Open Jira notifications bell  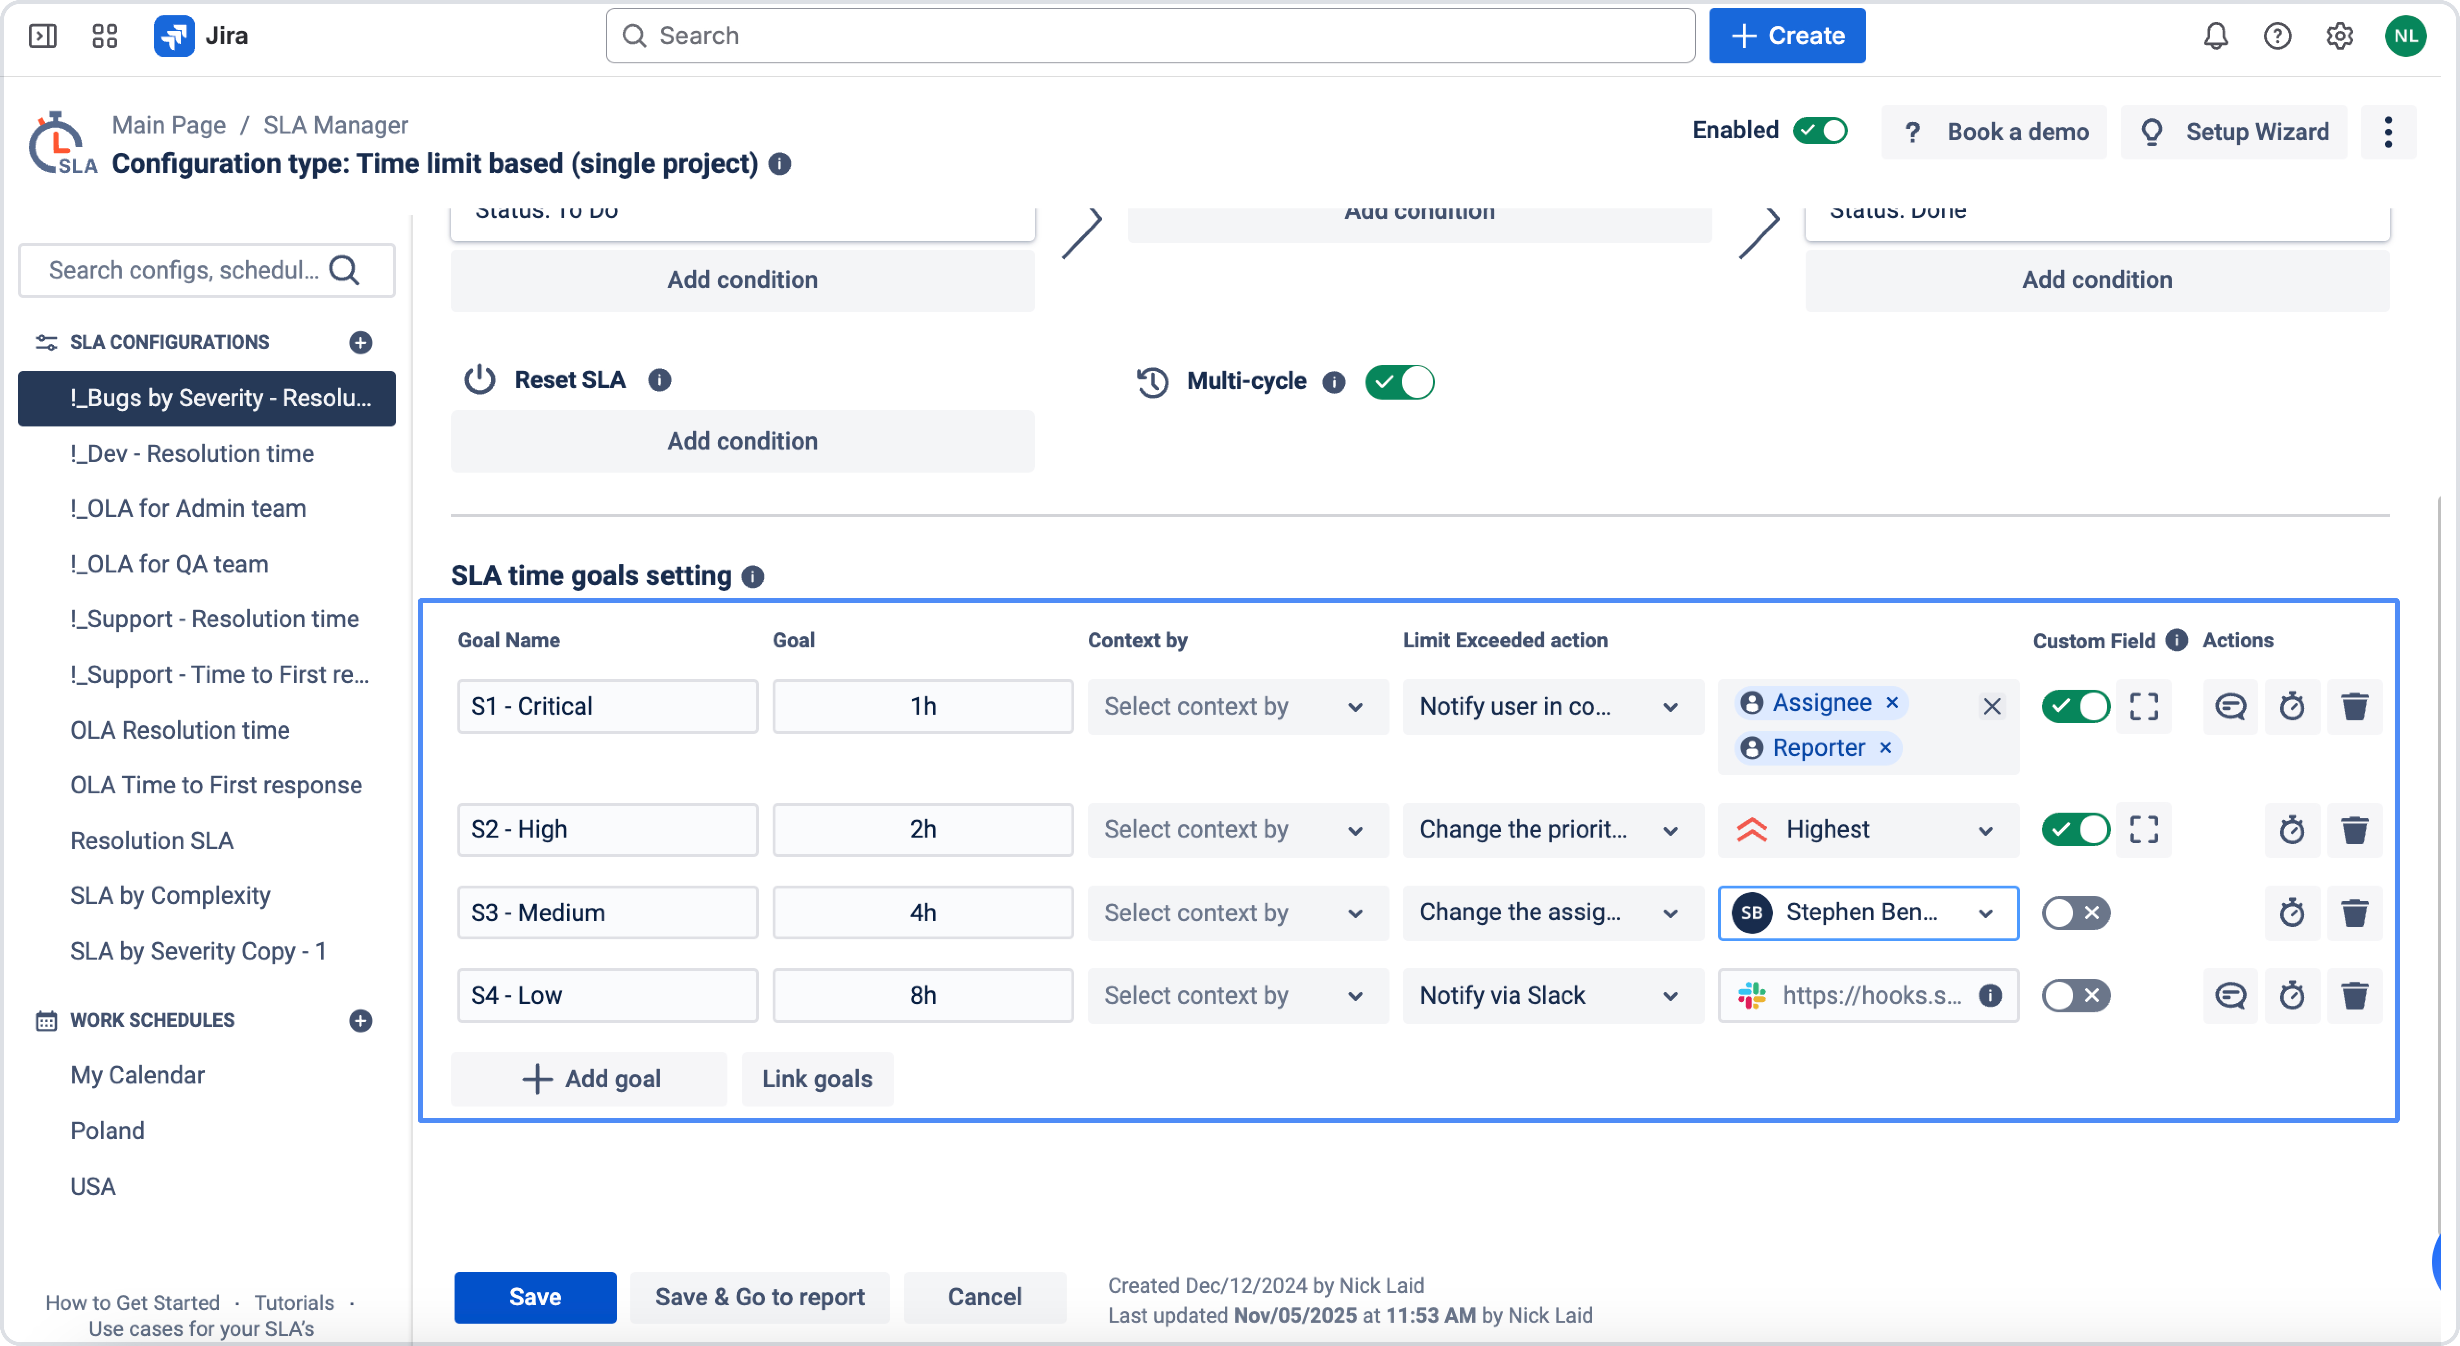click(x=2216, y=36)
